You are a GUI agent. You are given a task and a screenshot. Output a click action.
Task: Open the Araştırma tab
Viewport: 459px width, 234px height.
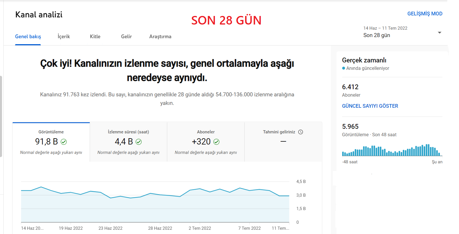(x=160, y=36)
